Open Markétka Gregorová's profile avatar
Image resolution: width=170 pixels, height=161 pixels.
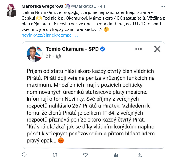12,10
